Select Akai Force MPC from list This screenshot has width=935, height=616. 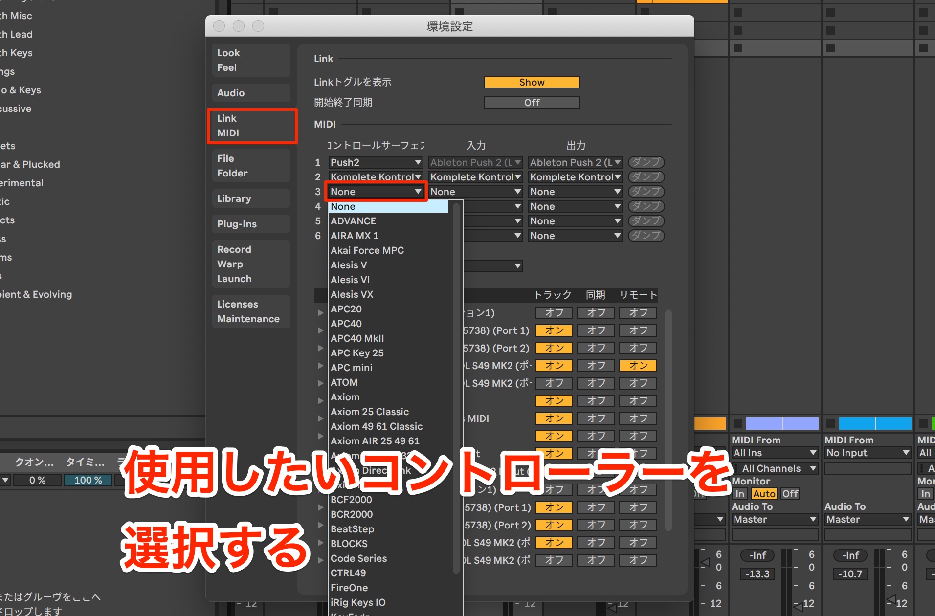pyautogui.click(x=388, y=250)
